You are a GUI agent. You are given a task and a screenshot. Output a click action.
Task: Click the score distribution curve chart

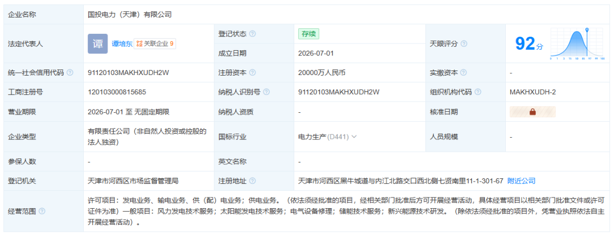[x=577, y=43]
